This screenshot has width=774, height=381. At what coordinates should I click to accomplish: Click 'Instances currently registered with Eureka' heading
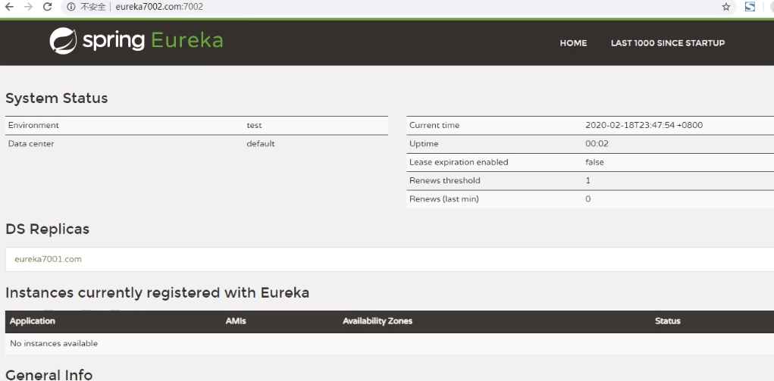click(158, 292)
